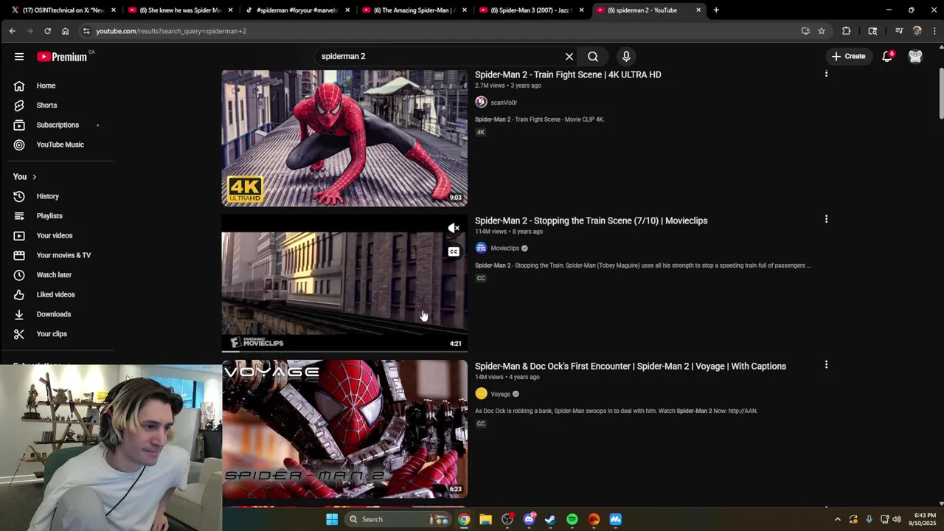This screenshot has width=944, height=531.
Task: Open more options for Stopping the Train video
Action: point(826,219)
